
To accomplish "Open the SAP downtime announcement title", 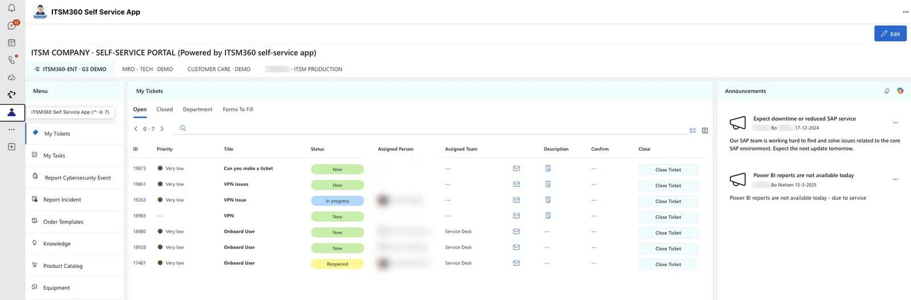I will pyautogui.click(x=805, y=119).
